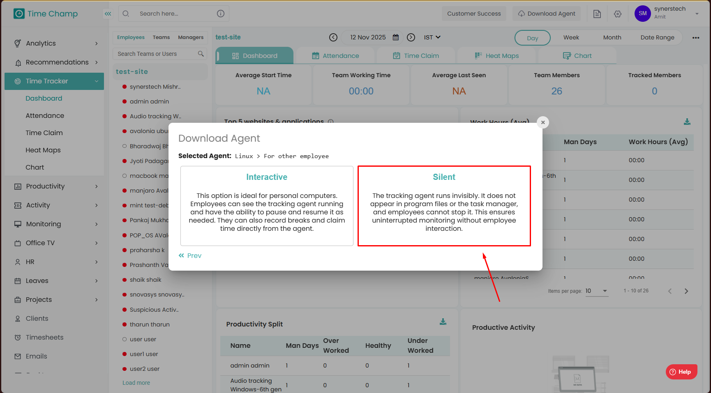Go back with the Prev link

190,255
